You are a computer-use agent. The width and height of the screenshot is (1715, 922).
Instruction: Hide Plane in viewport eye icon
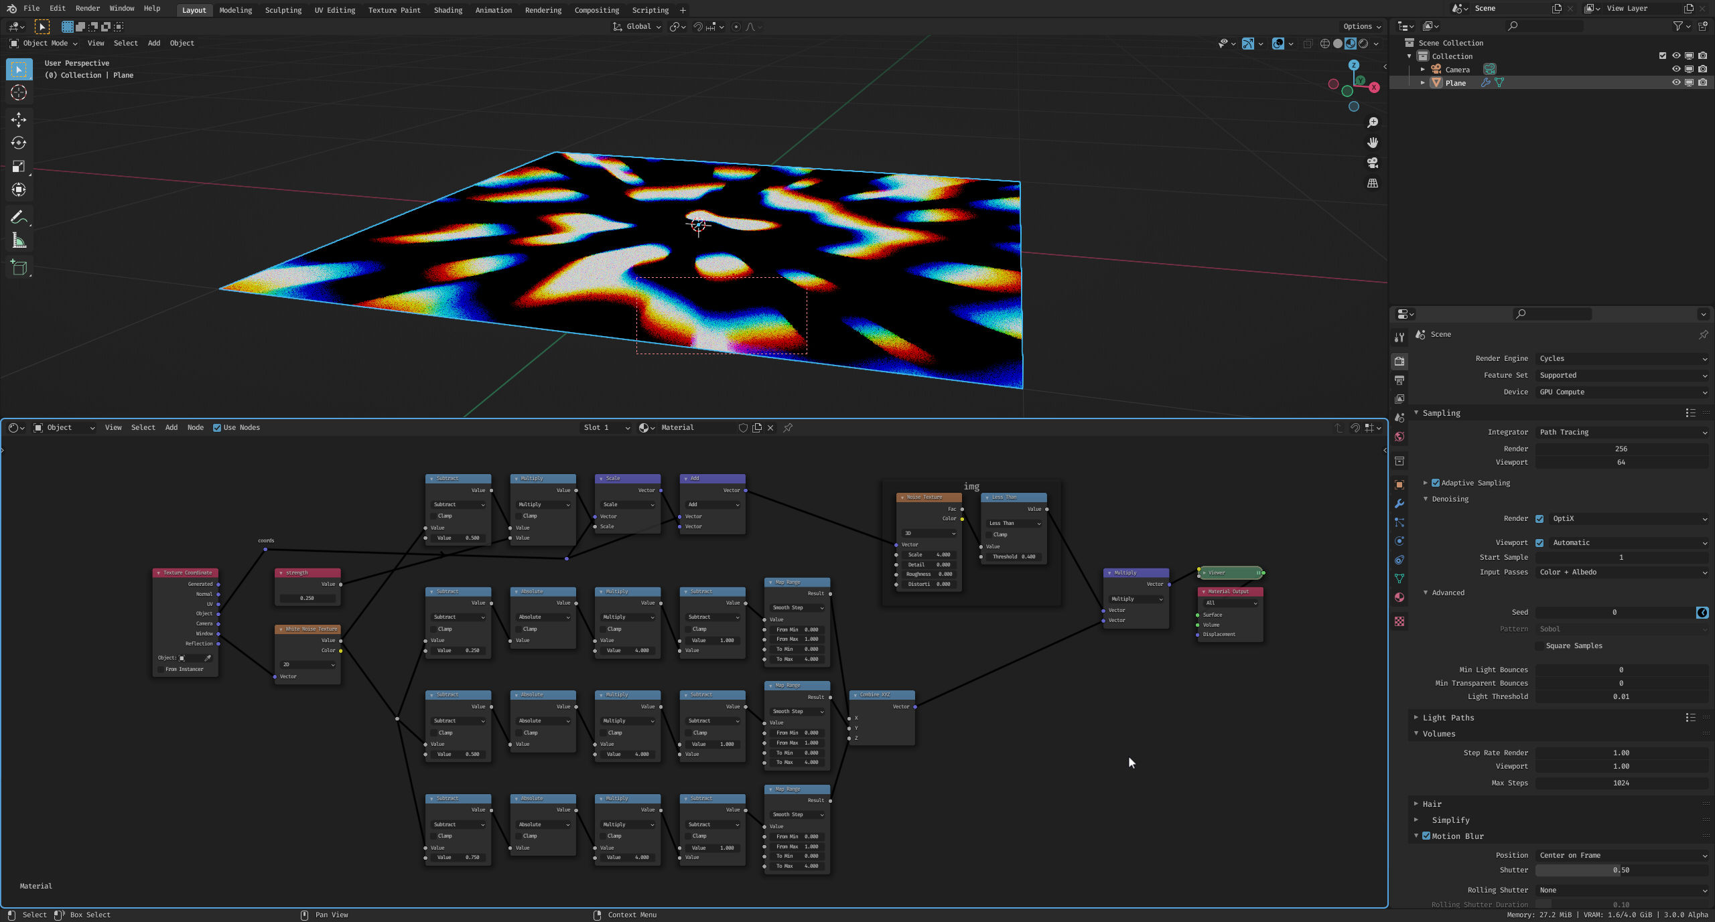coord(1675,82)
